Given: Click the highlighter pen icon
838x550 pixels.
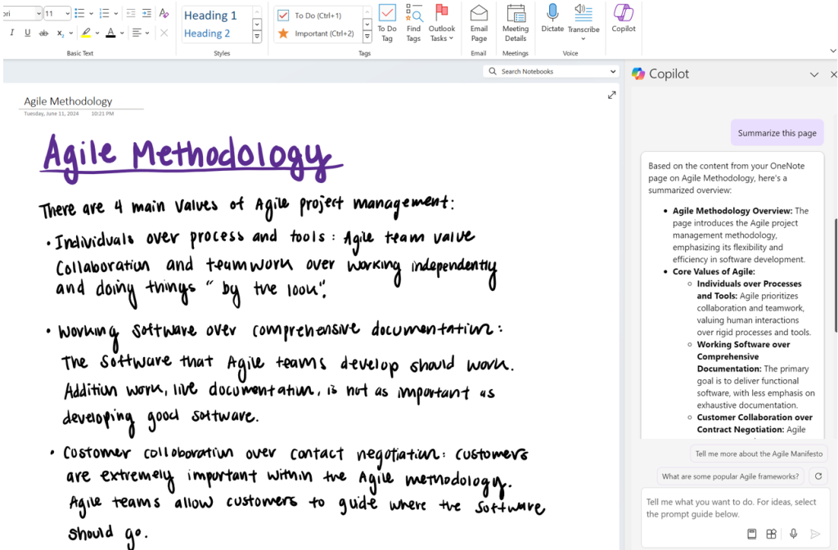Looking at the screenshot, I should coord(87,31).
